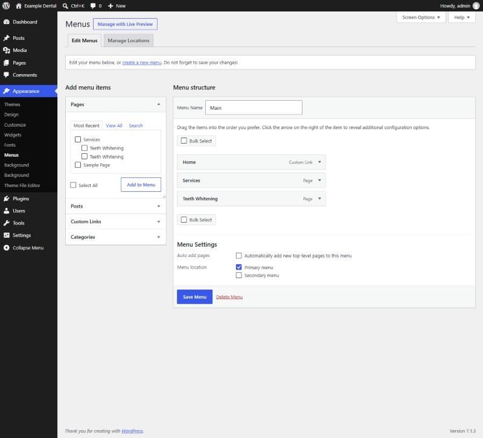Select the Search pages tab
Screen dimensions: 483x438
pos(136,125)
